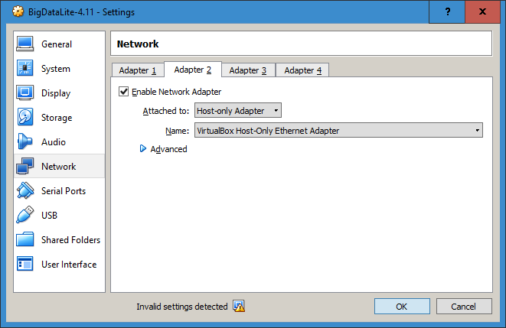Screen dimensions: 506x328
Task: Select Display settings label
Action: tap(56, 93)
